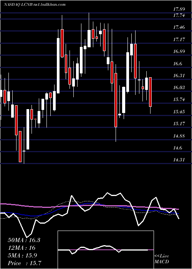The image size is (192, 269).
Task: Select the 14.88 price label
Action: 179,136
